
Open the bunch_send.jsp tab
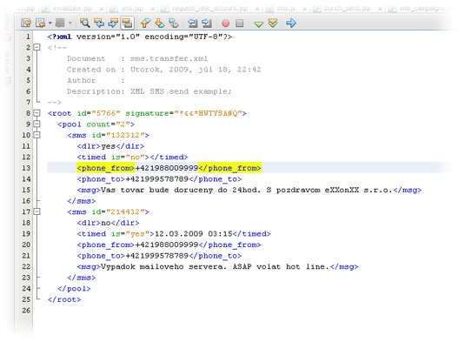[x=348, y=9]
